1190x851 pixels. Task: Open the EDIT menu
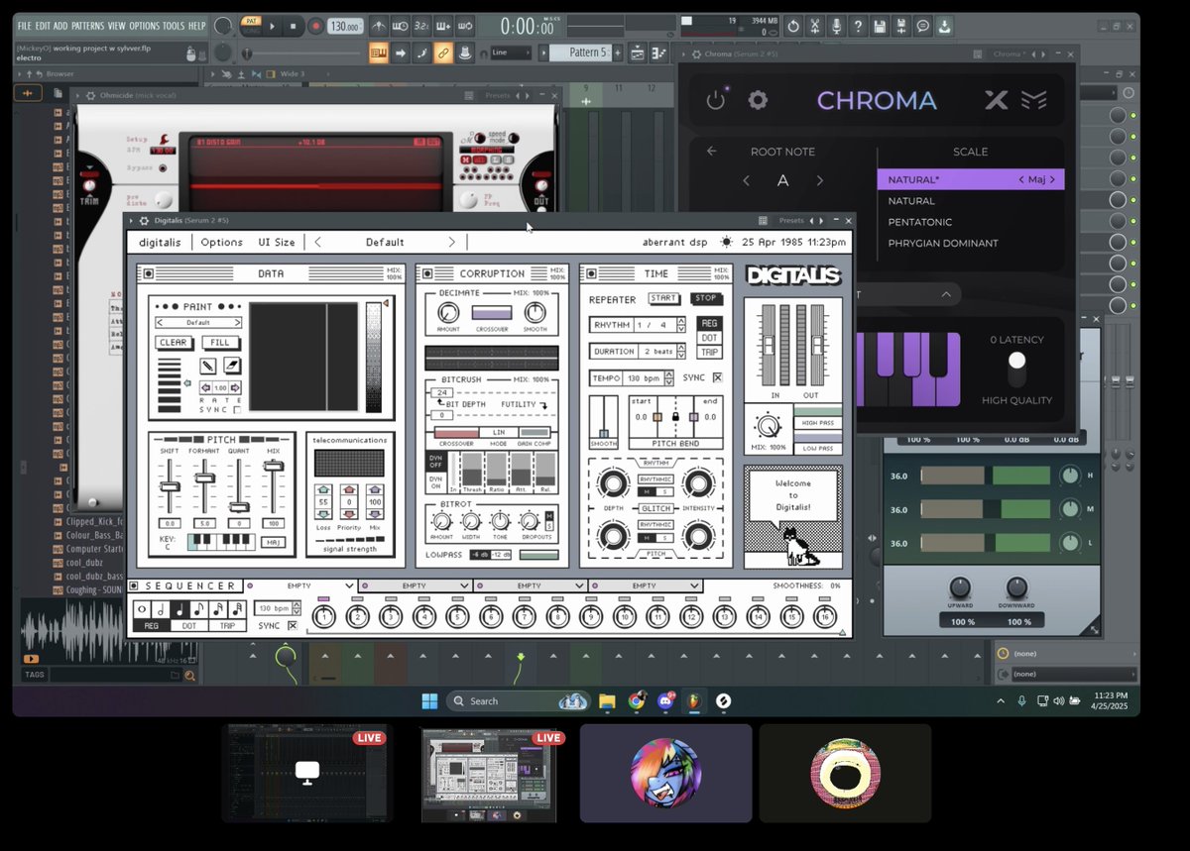43,26
